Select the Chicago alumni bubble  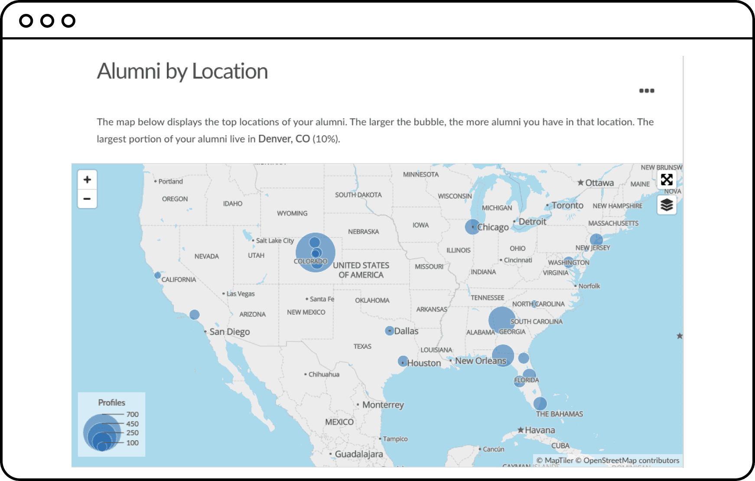click(472, 227)
